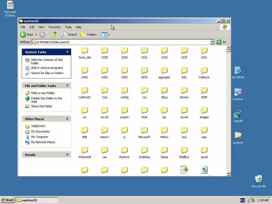The width and height of the screenshot is (272, 204).
Task: Select the 2052 folder
Action: click(x=125, y=73)
